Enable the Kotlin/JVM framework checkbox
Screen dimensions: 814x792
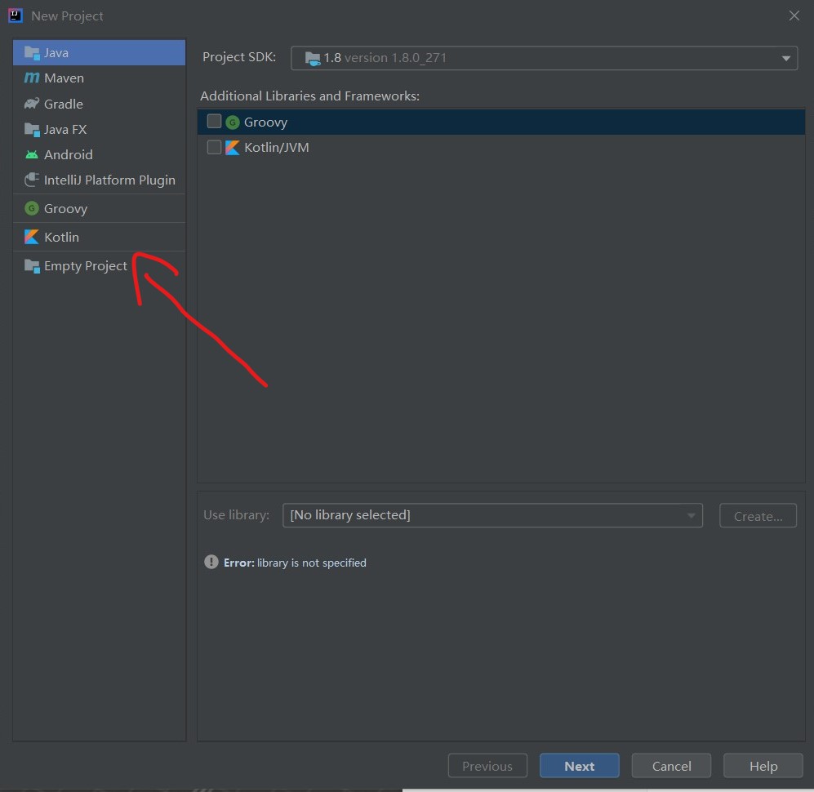click(x=214, y=148)
